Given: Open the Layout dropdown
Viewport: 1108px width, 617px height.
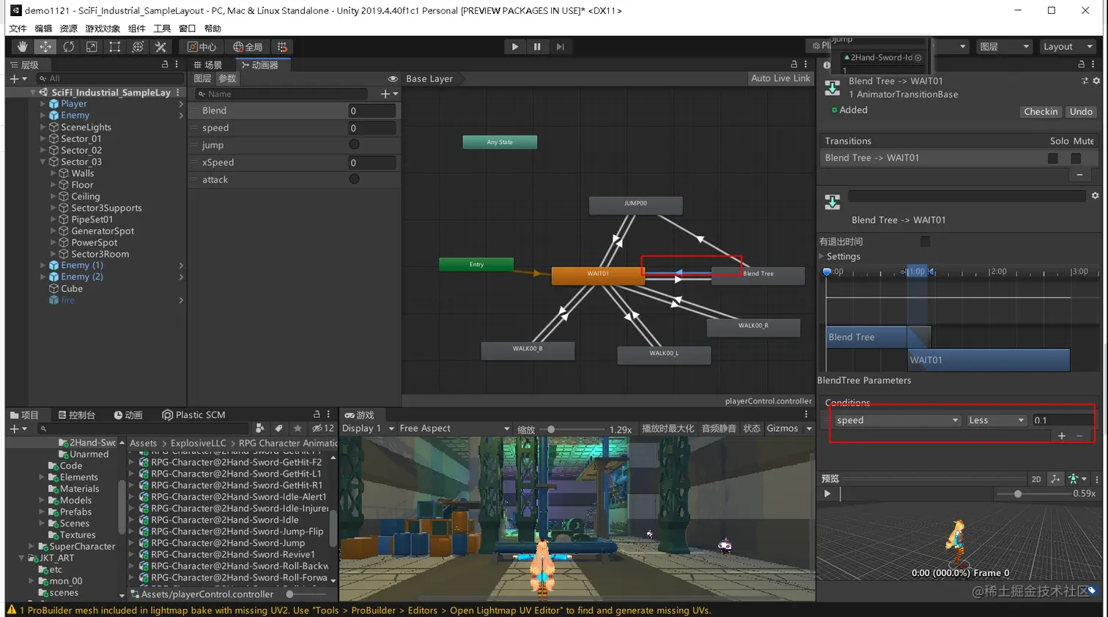Looking at the screenshot, I should [1068, 47].
